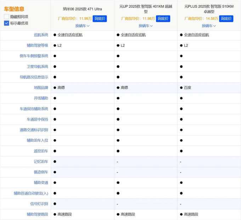
Task: Click the 并线辅助 label
Action: click(x=41, y=98)
